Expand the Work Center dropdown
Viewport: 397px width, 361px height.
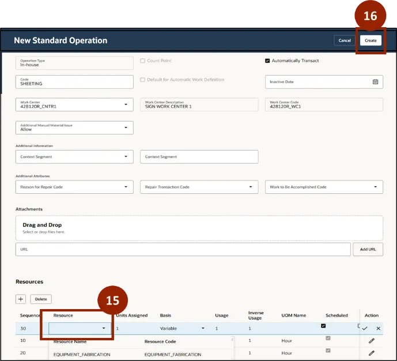(x=126, y=104)
